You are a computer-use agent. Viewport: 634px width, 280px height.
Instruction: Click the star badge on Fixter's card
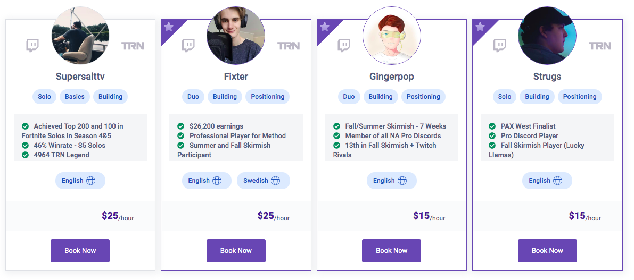coord(169,27)
